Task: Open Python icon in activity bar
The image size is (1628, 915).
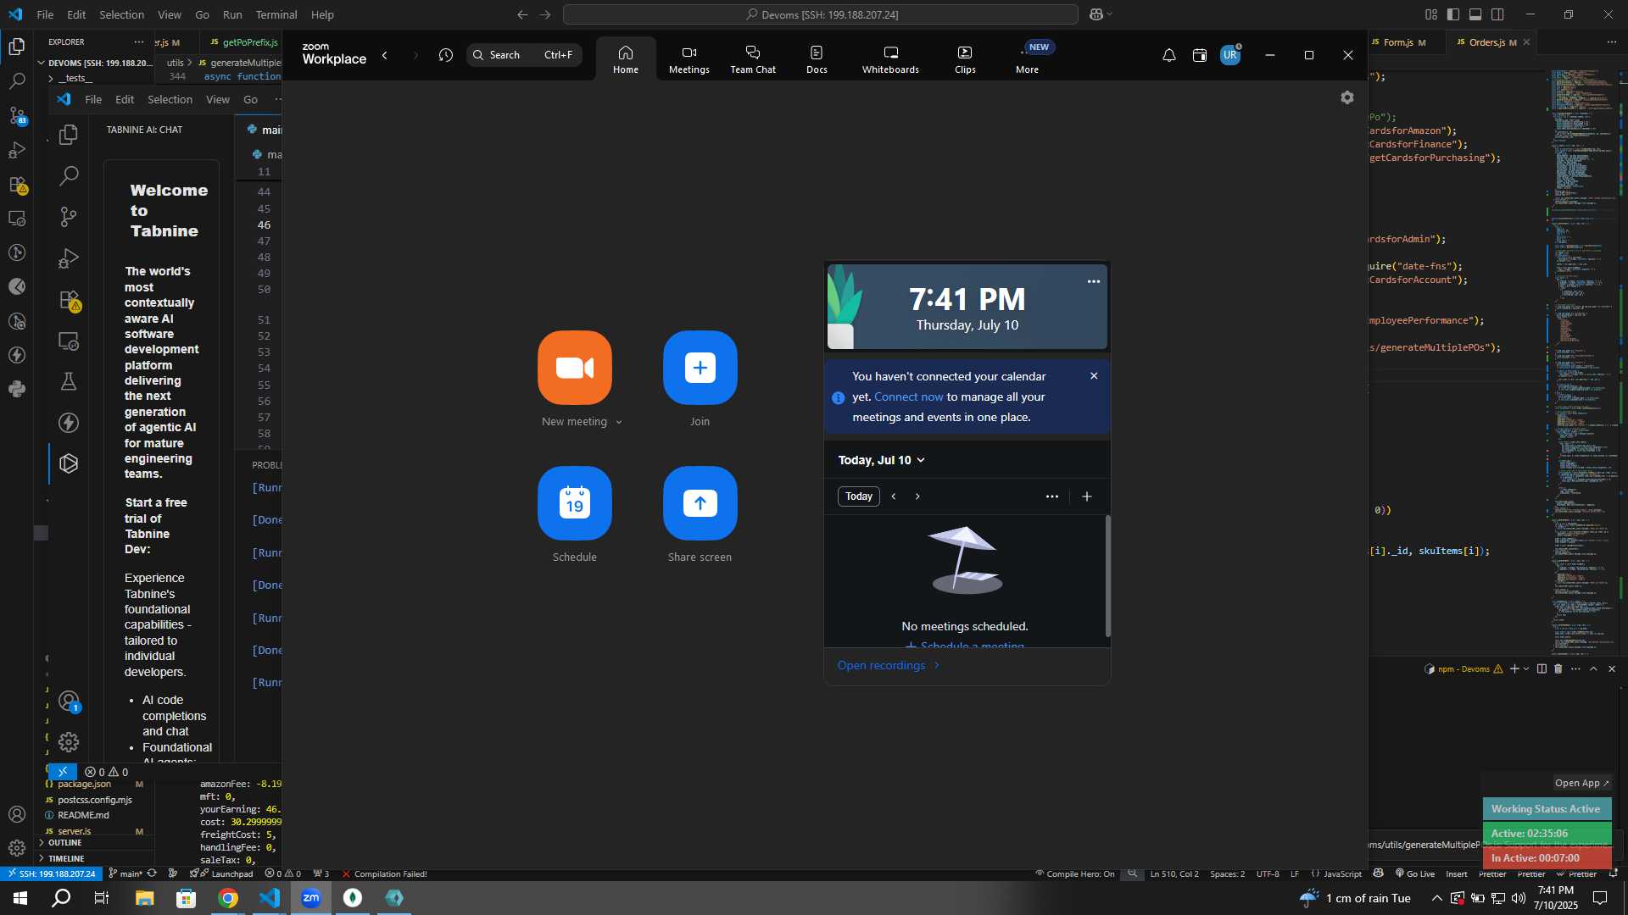Action: tap(17, 389)
